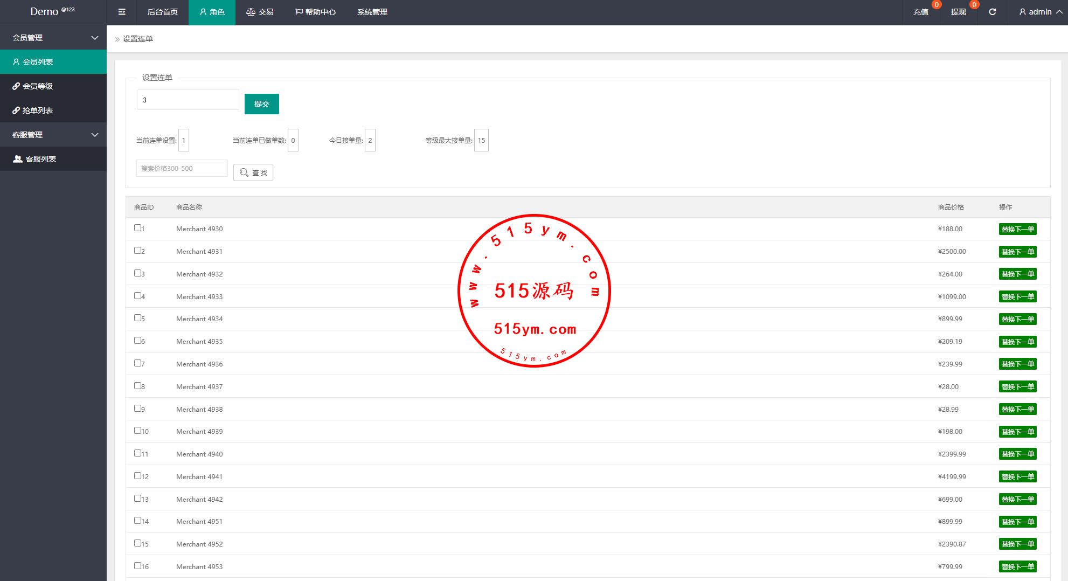Click the refresh icon in top bar
Viewport: 1068px width, 581px height.
tap(992, 12)
